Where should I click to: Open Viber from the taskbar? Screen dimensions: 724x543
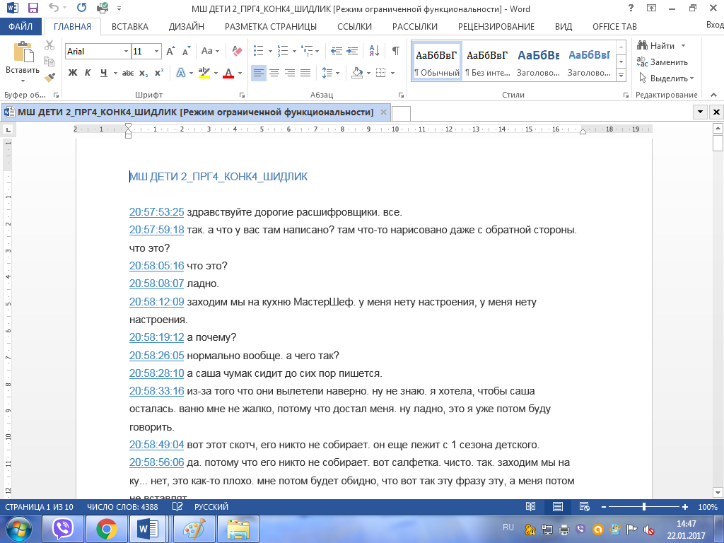(63, 529)
